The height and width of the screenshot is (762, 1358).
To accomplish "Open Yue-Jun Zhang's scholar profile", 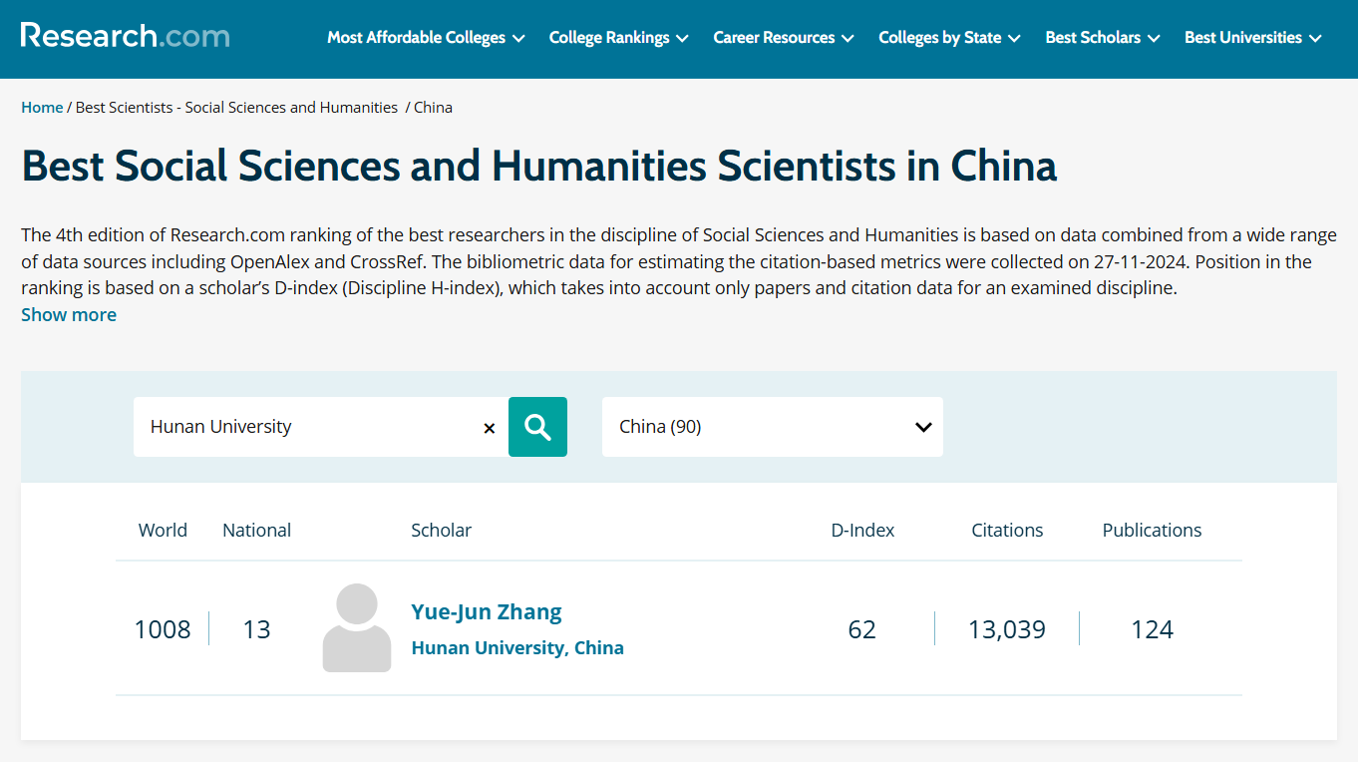I will pos(487,611).
